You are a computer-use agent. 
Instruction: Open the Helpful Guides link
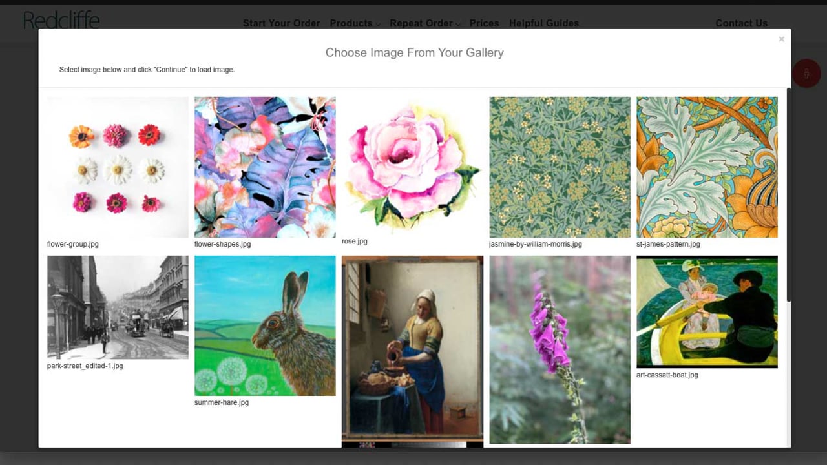[x=544, y=23]
